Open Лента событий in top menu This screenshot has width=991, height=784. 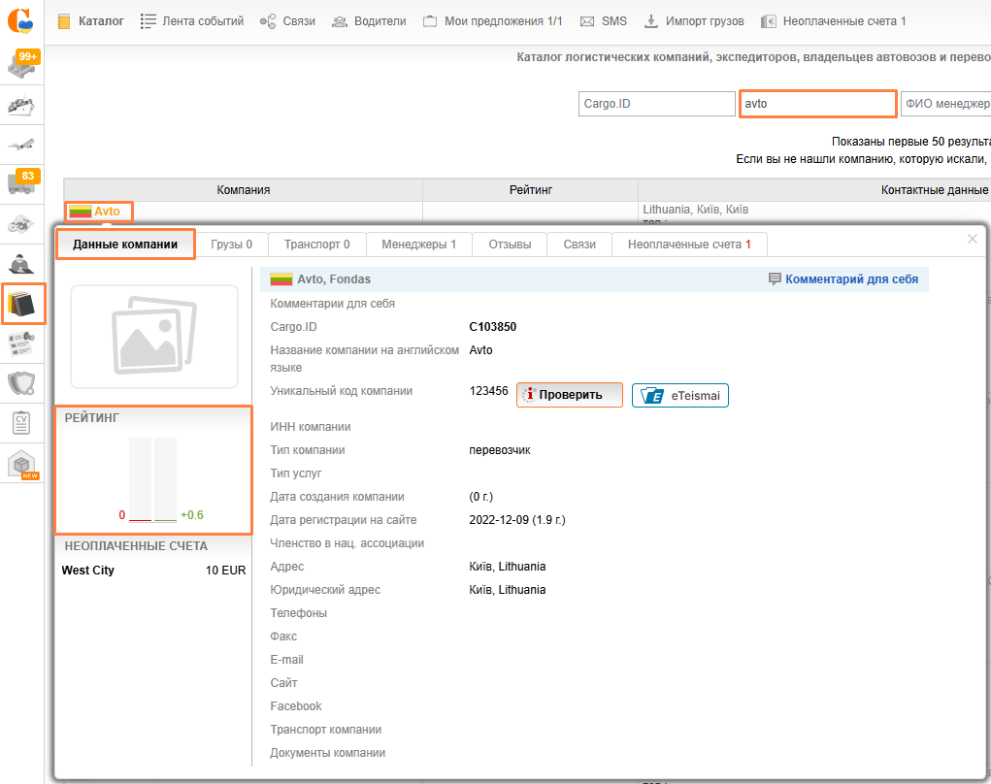191,20
